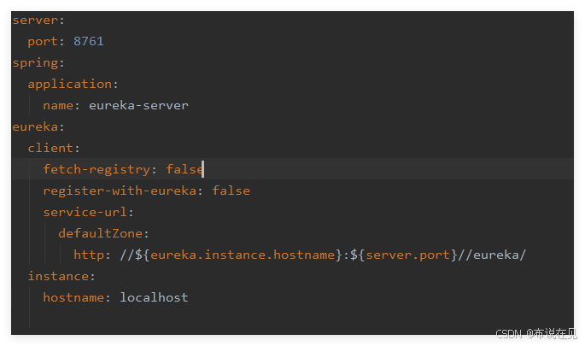
Task: Click the 'application:' key
Action: coord(73,85)
